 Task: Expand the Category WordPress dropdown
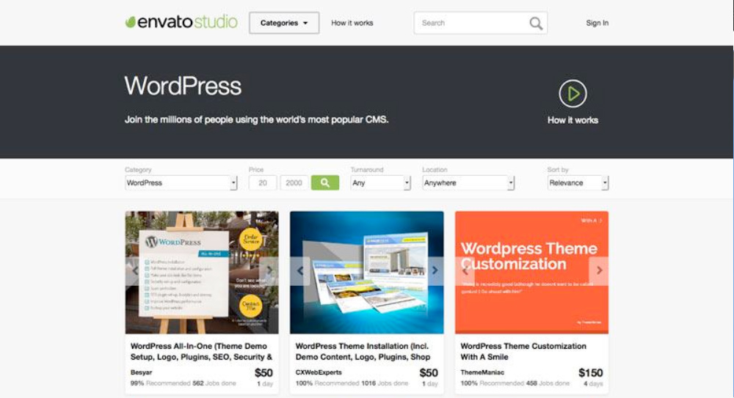tap(181, 183)
